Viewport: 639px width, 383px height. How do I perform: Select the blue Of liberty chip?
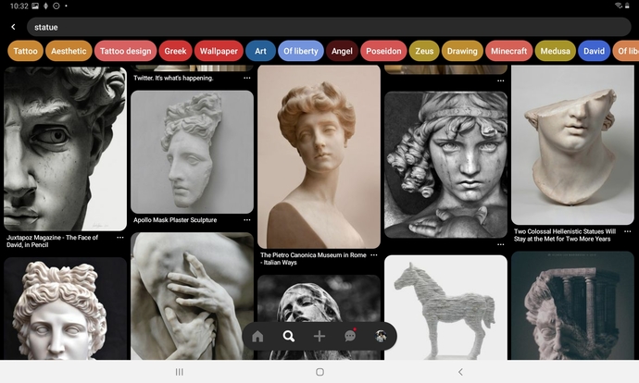tap(301, 51)
